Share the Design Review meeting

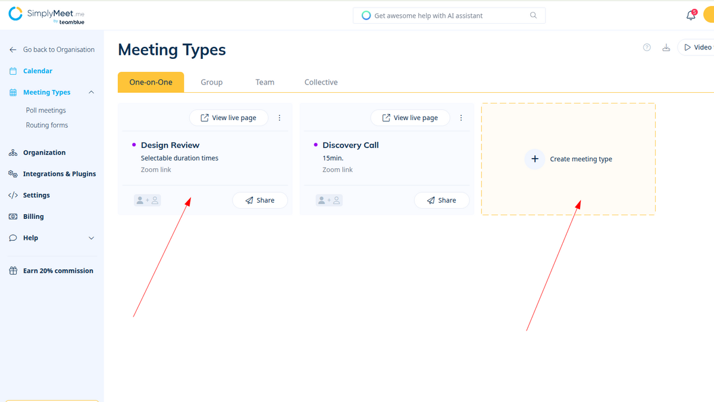coord(260,200)
